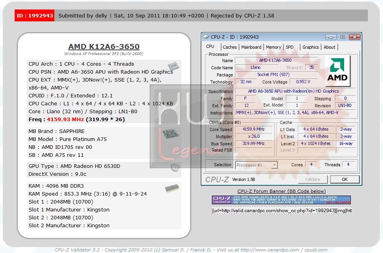383x253 pixels.
Task: Click the Windows XP Professional SP3 subtitle
Action: 104,53
